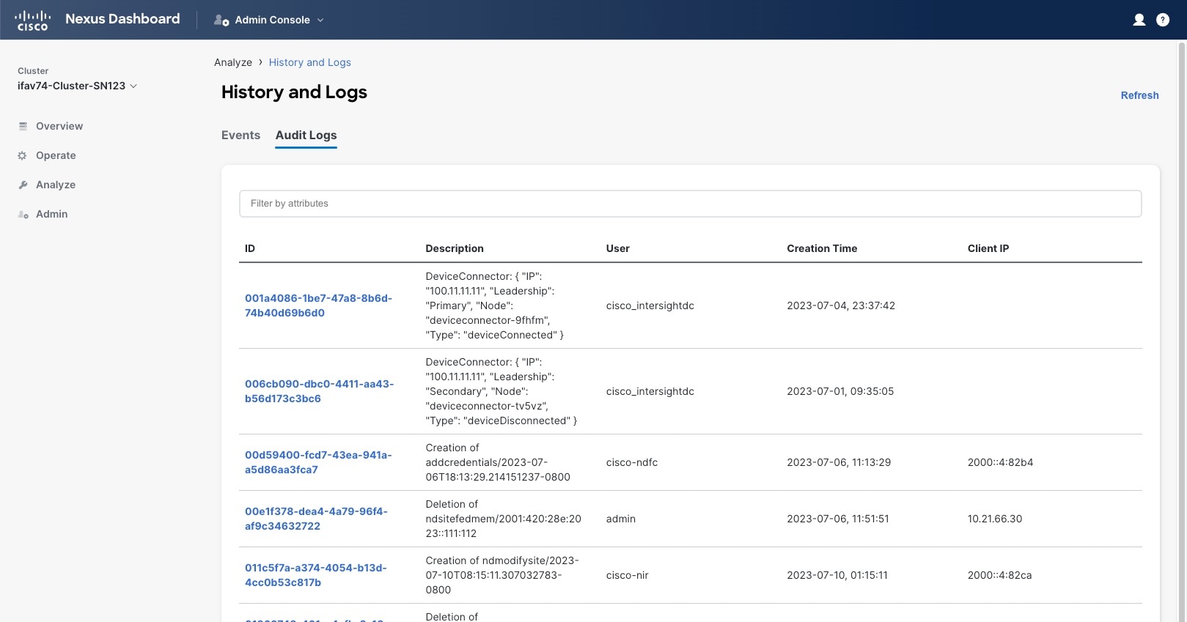This screenshot has width=1187, height=622.
Task: Click user cisco-ndfc
Action: (632, 462)
